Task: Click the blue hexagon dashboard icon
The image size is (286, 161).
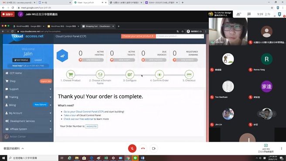Action: tap(62, 56)
